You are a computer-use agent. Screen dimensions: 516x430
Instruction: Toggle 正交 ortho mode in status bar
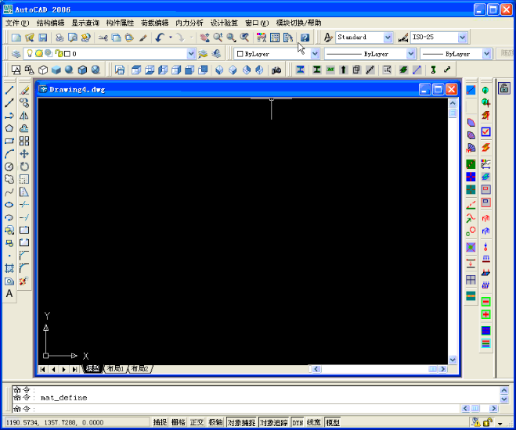(197, 422)
